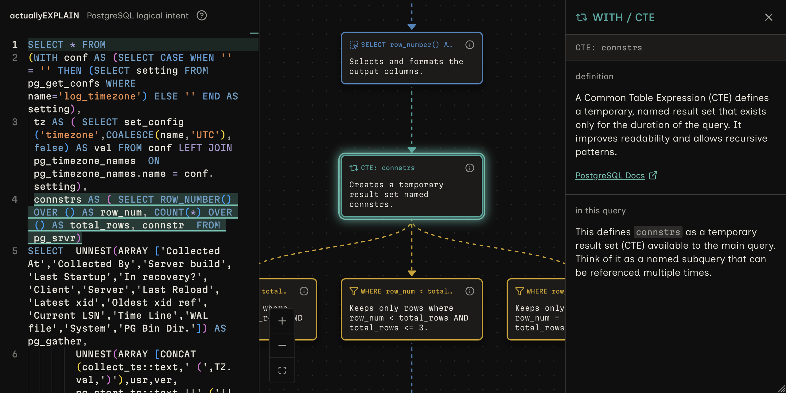Click the actuallyEXPLAIN app title
Viewport: 786px width, 393px height.
(45, 16)
